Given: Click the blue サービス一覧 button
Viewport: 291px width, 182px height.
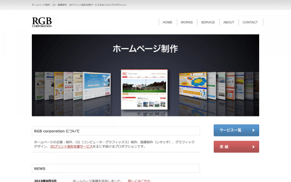Looking at the screenshot, I should coord(236,130).
